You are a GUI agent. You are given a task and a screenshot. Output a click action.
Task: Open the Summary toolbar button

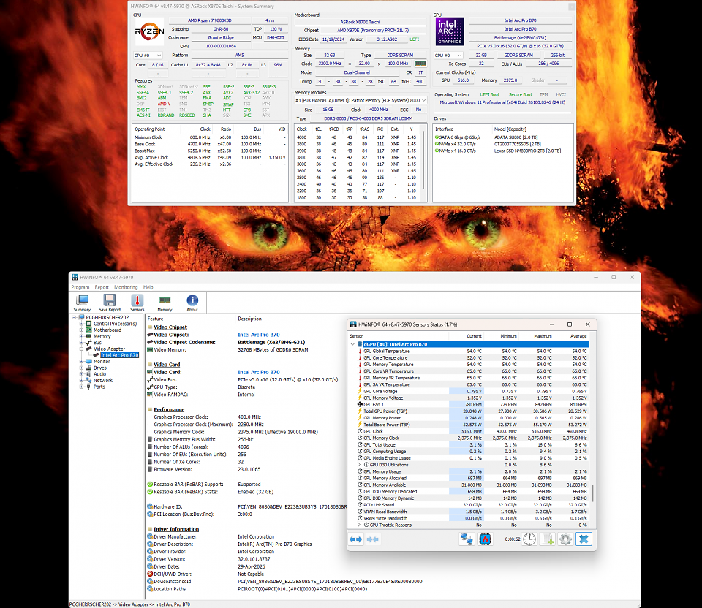tap(82, 303)
